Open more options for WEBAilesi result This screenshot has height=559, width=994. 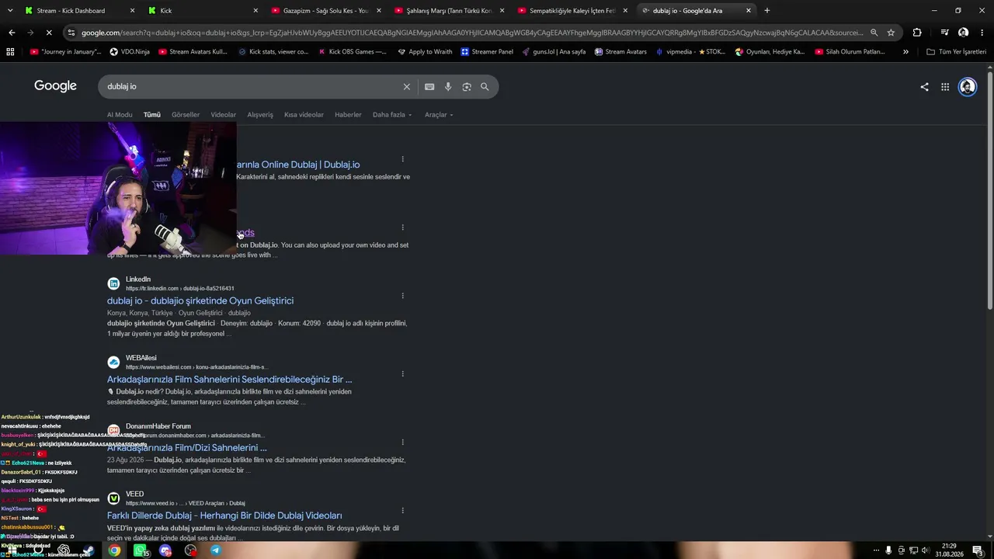402,374
